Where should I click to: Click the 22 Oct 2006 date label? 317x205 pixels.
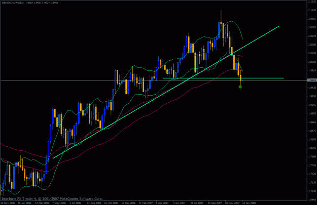tap(111, 203)
